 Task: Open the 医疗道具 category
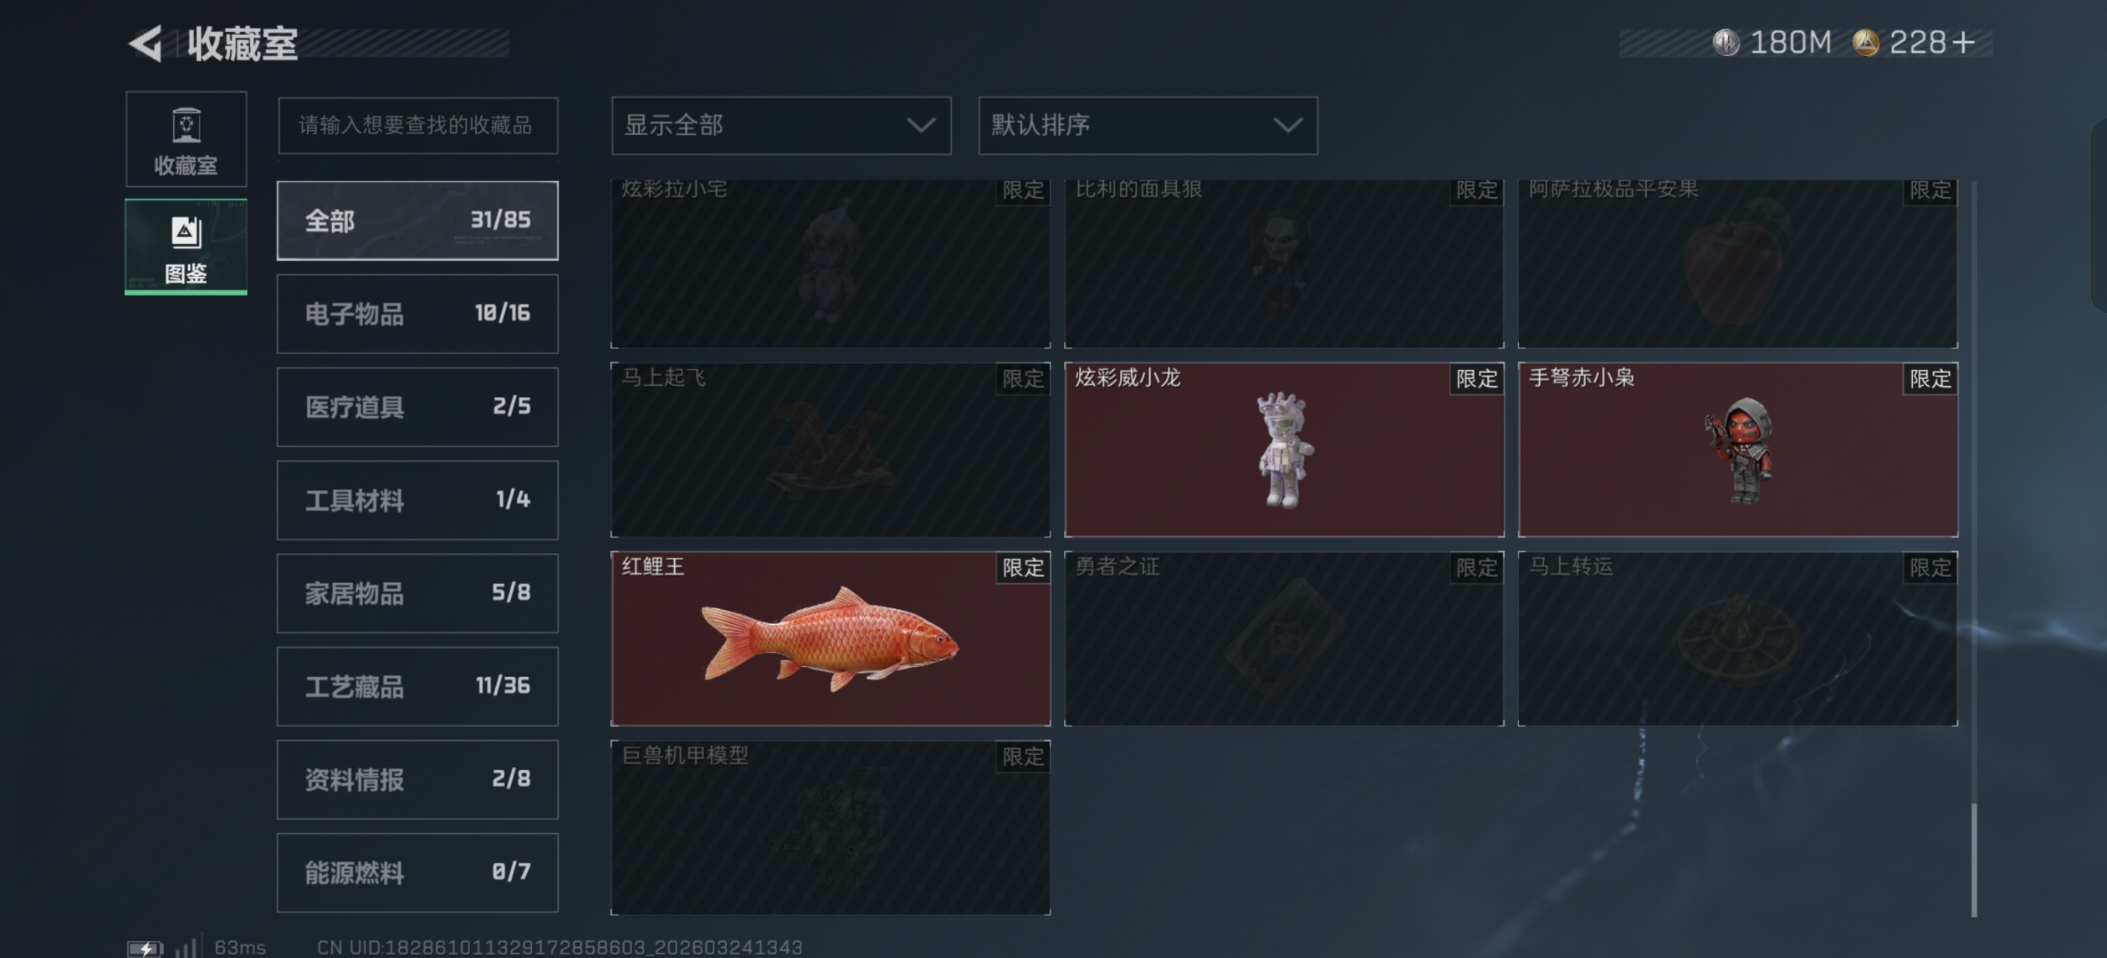click(x=417, y=406)
